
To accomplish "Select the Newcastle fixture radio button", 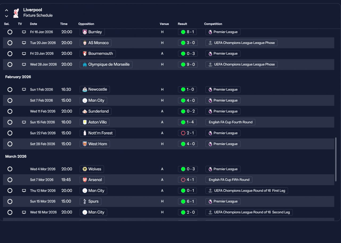I will pos(10,89).
